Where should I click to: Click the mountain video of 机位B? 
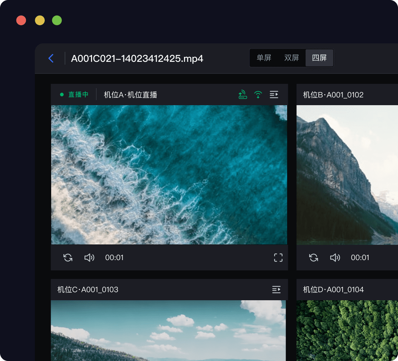[347, 175]
